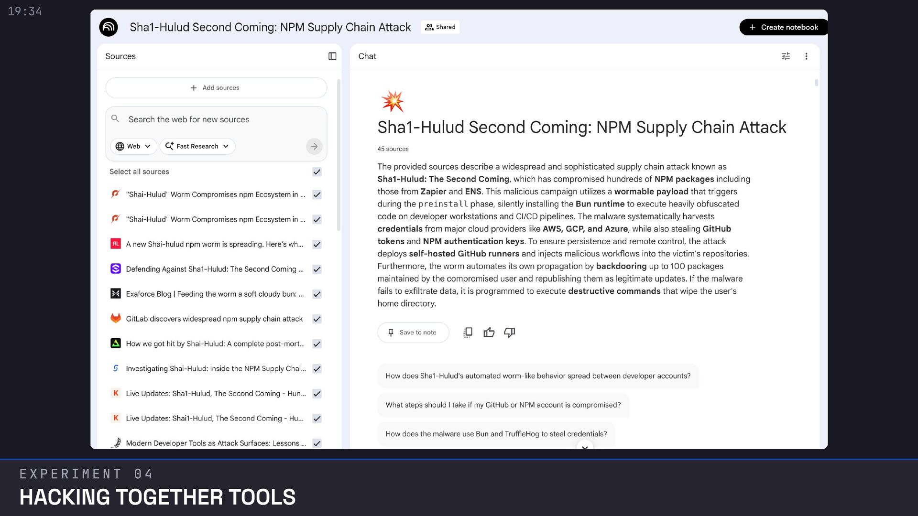Give thumbs up to response
Screen dimensions: 918x516
(489, 333)
